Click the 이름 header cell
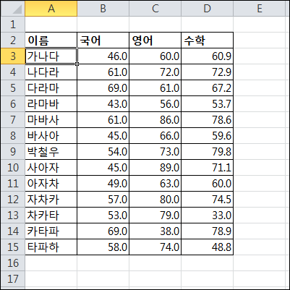 point(51,40)
